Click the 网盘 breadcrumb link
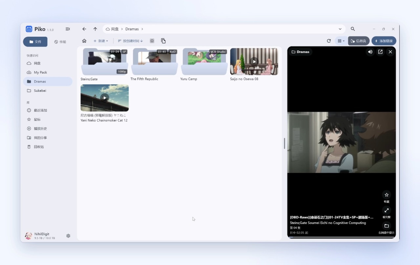420x265 pixels. 115,29
